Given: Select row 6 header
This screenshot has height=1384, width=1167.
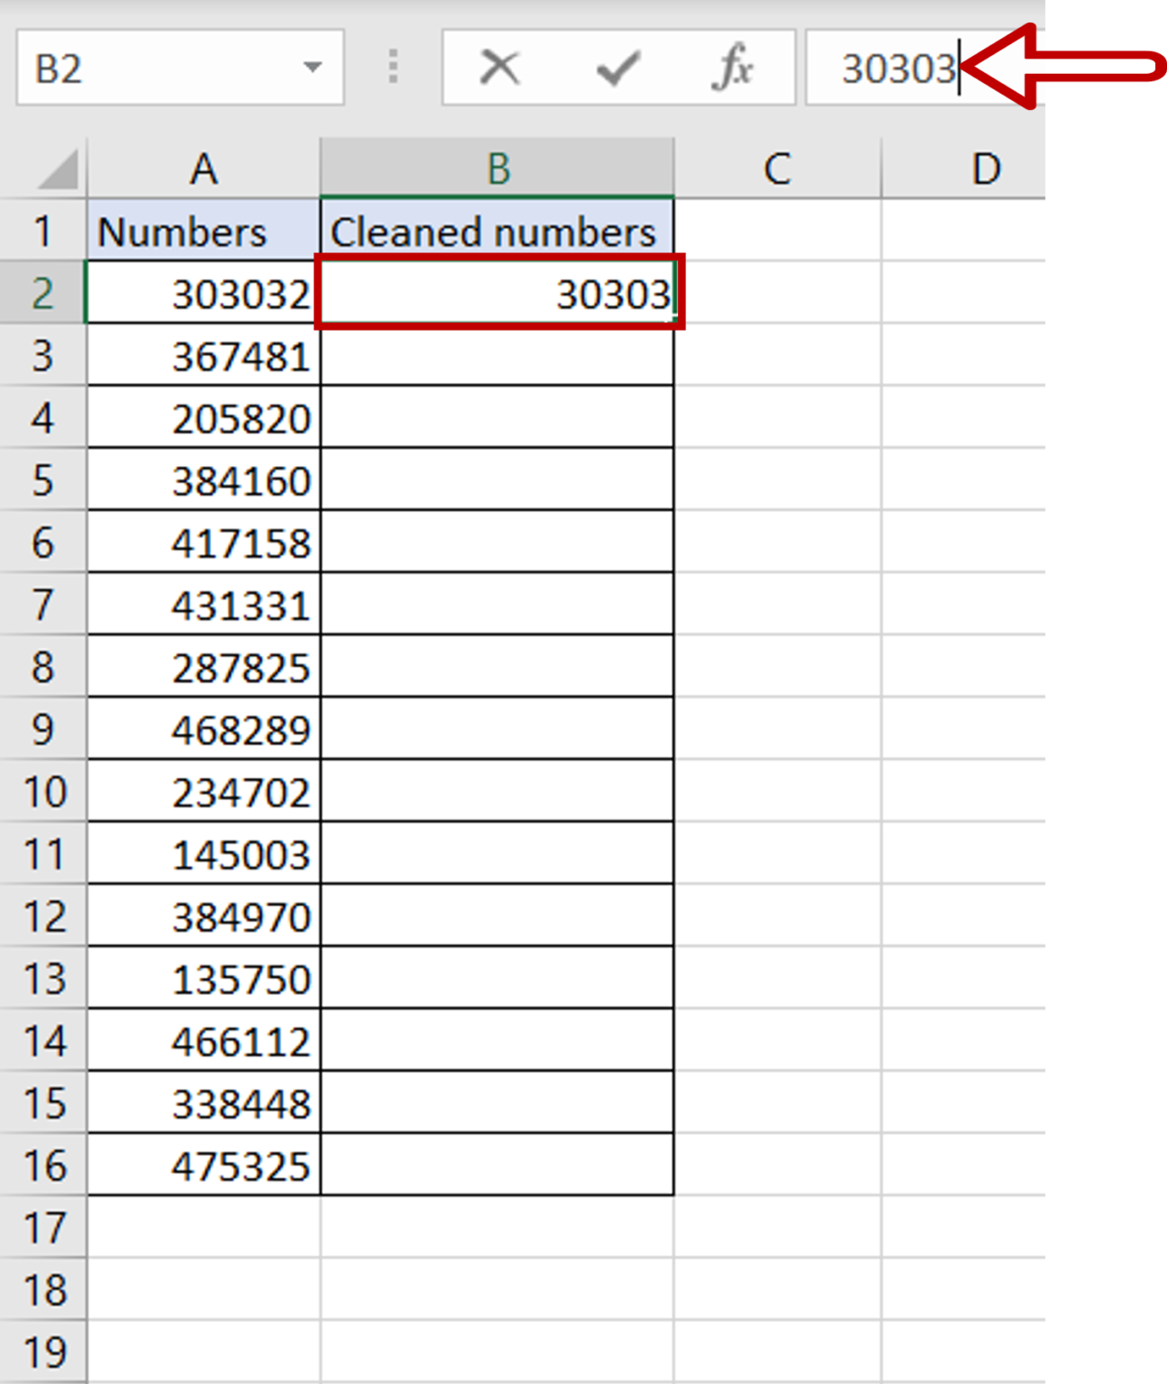Looking at the screenshot, I should click(x=43, y=542).
